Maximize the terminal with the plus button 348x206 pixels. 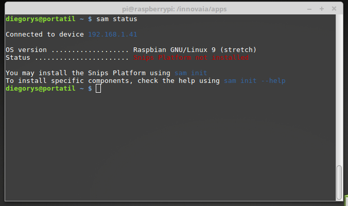pyautogui.click(x=321, y=9)
